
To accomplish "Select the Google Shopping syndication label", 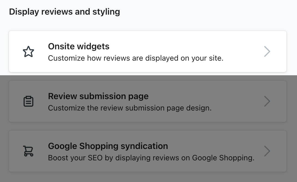I will (108, 146).
